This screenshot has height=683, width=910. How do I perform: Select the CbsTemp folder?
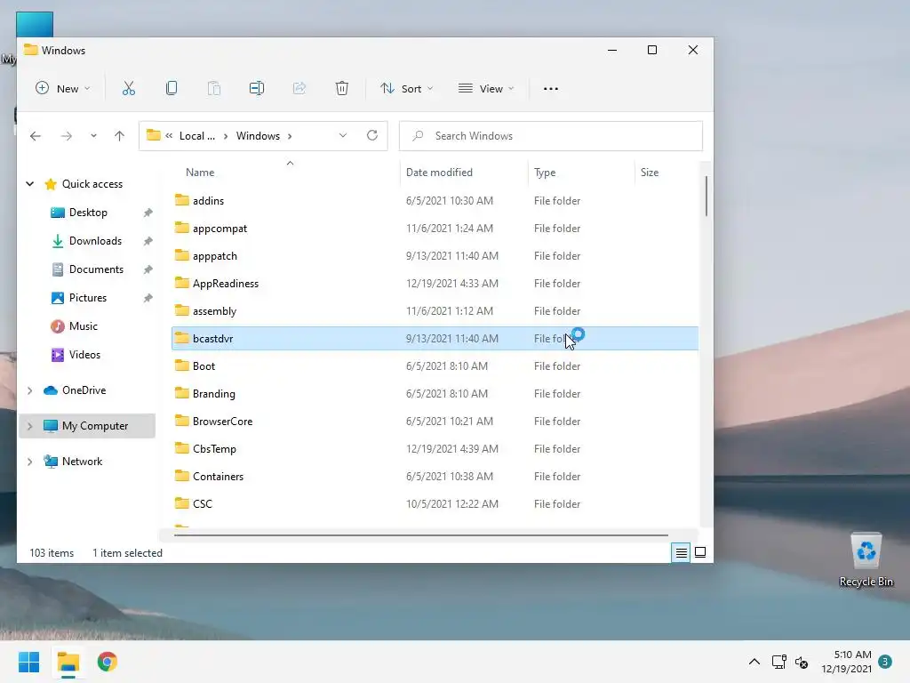click(435, 449)
